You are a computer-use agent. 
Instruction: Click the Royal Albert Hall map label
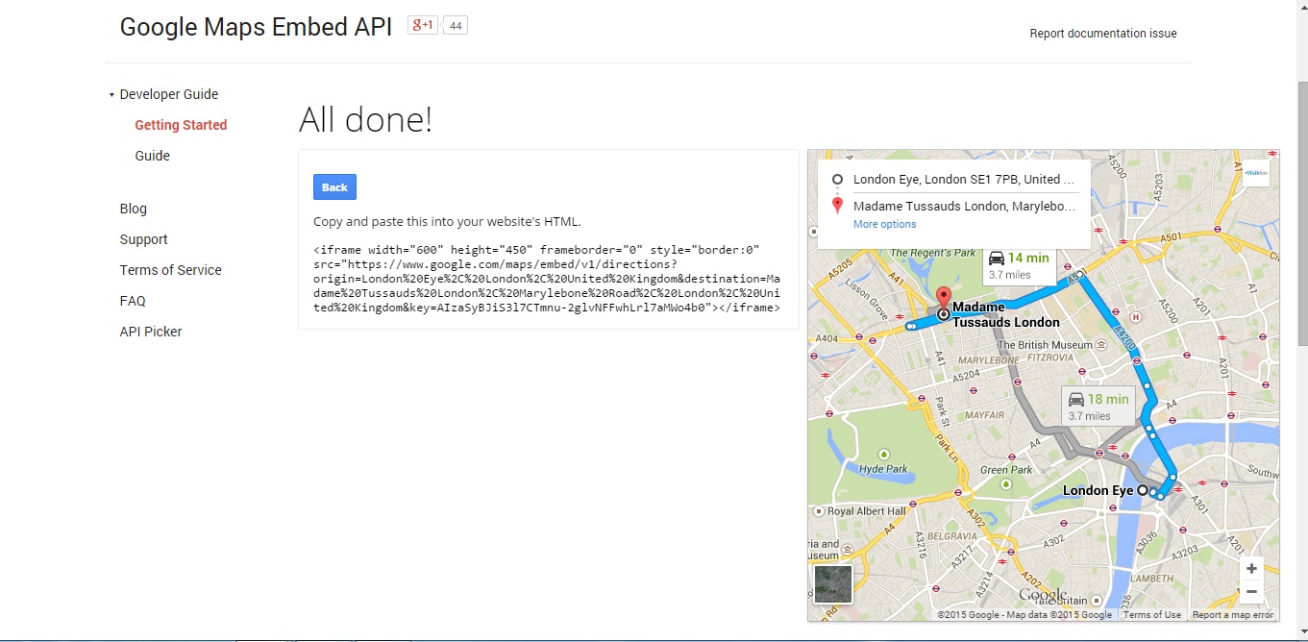click(865, 511)
